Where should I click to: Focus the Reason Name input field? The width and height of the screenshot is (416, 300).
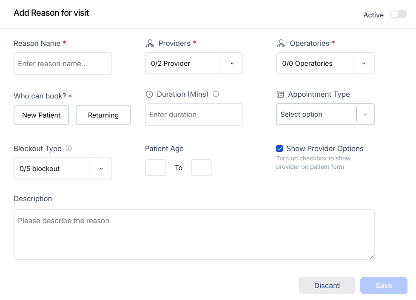pos(63,64)
